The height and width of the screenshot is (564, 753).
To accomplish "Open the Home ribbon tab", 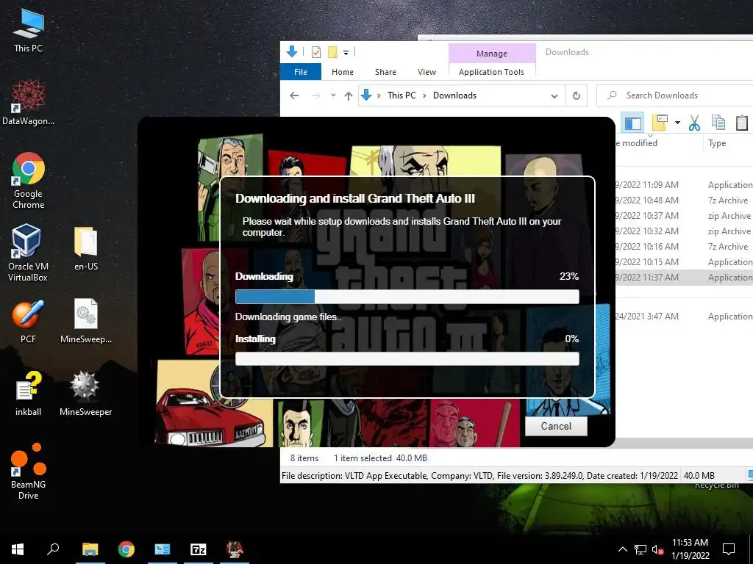I will 343,72.
